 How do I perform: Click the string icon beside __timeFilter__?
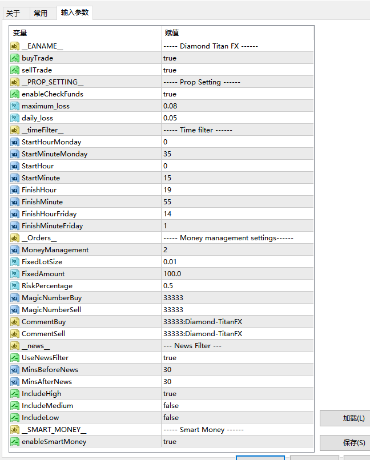(15, 130)
